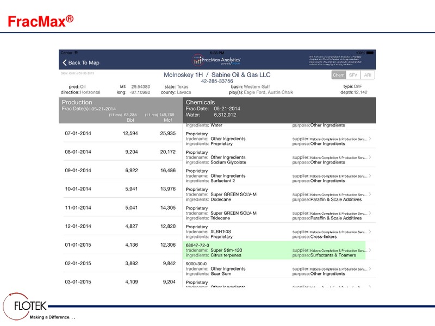Select production row 02-01-2015

click(x=121, y=263)
